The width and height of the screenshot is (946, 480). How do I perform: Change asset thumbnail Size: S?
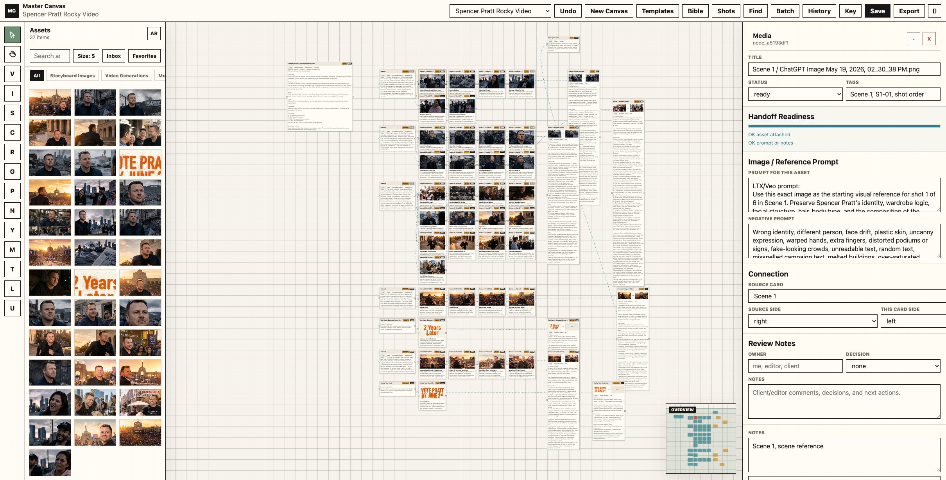[86, 56]
